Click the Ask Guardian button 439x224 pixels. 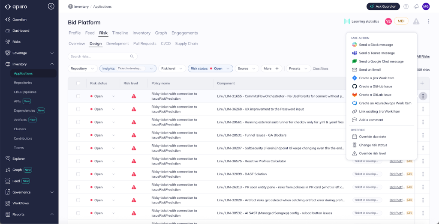(x=383, y=6)
